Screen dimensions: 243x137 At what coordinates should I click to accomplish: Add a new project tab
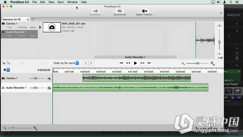point(33,19)
